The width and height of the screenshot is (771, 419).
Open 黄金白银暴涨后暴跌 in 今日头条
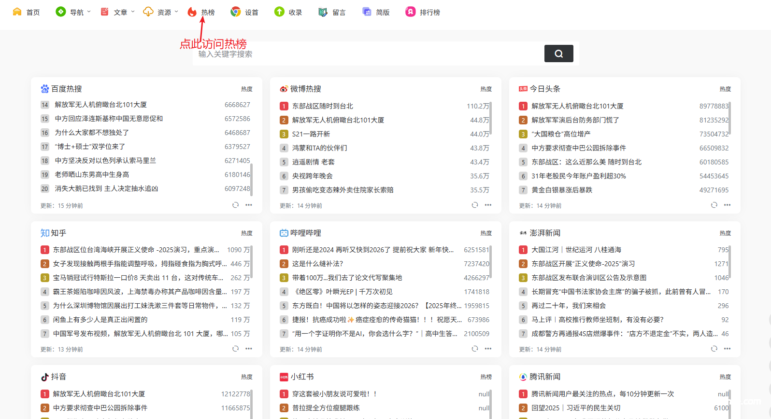tap(562, 190)
